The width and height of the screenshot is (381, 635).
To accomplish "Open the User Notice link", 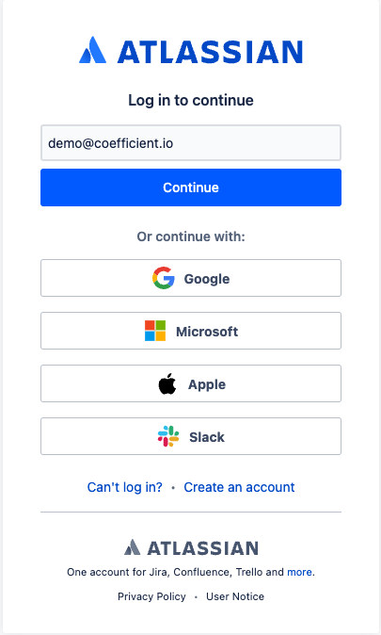I will pyautogui.click(x=235, y=596).
